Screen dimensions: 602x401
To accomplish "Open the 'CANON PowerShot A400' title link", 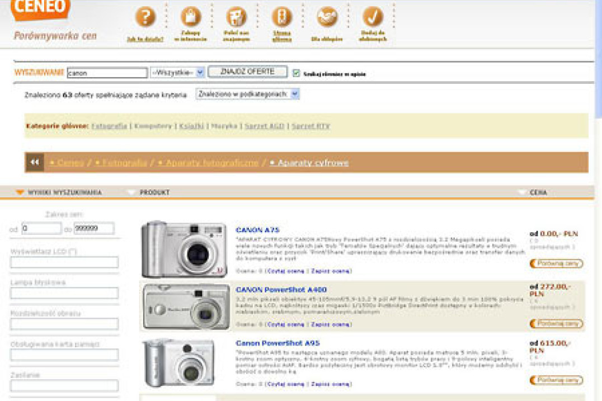I will point(281,290).
